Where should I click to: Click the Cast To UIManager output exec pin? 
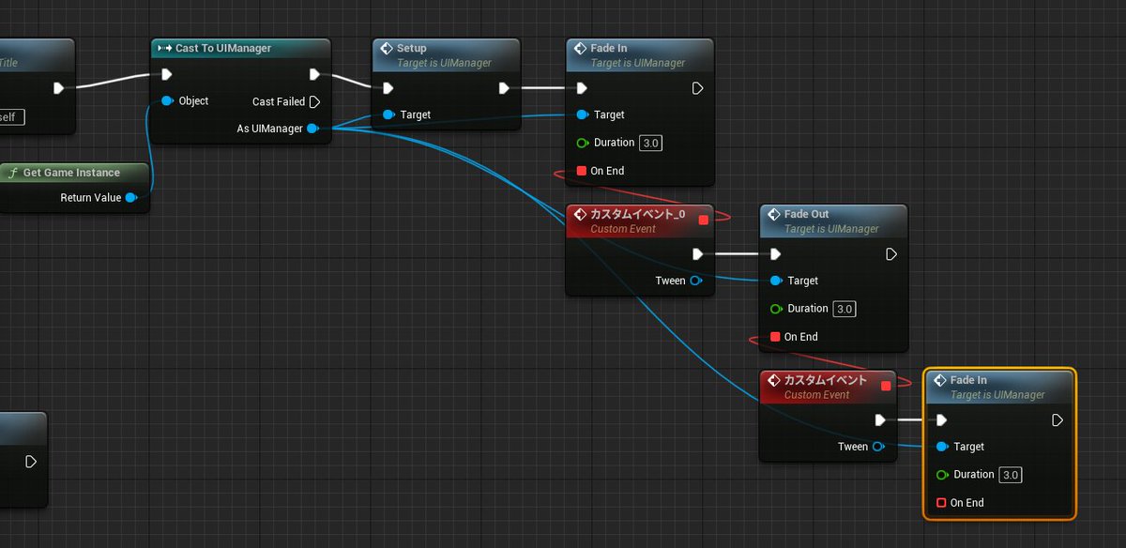click(x=314, y=74)
